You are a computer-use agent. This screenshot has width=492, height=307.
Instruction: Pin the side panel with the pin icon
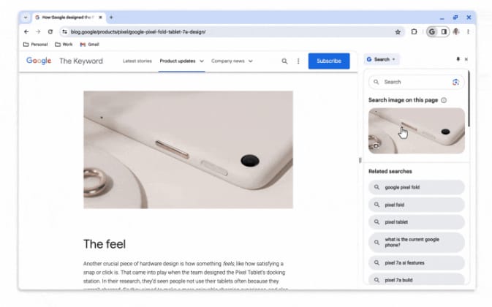[x=458, y=59]
